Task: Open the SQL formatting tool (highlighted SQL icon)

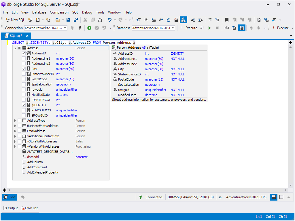Action: (184, 20)
